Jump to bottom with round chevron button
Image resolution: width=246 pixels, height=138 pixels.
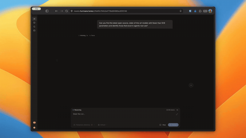[191, 85]
